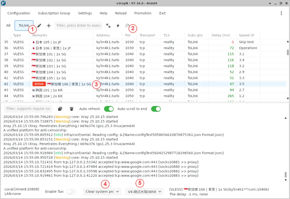Viewport: 290px width, 199px height.
Task: Sort by the Delay (ms) column header
Action: [x=222, y=35]
